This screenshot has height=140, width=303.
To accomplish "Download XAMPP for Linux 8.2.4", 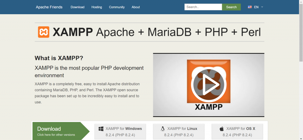I will tap(179, 132).
